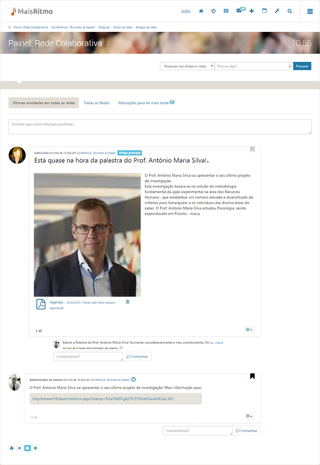Click the Procurar button
Viewport: 320px width, 465px height.
coord(302,66)
